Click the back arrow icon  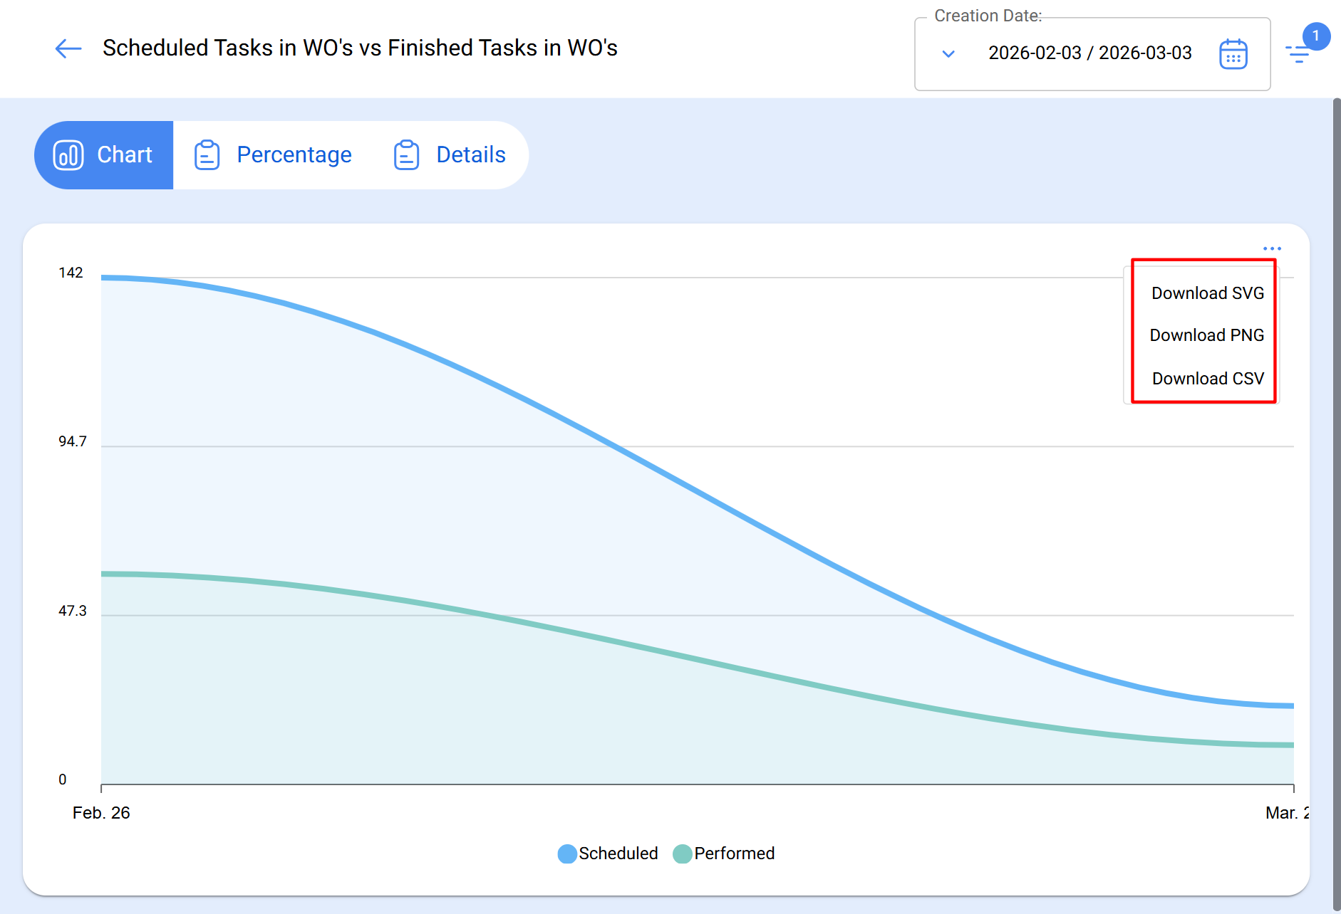click(x=68, y=48)
